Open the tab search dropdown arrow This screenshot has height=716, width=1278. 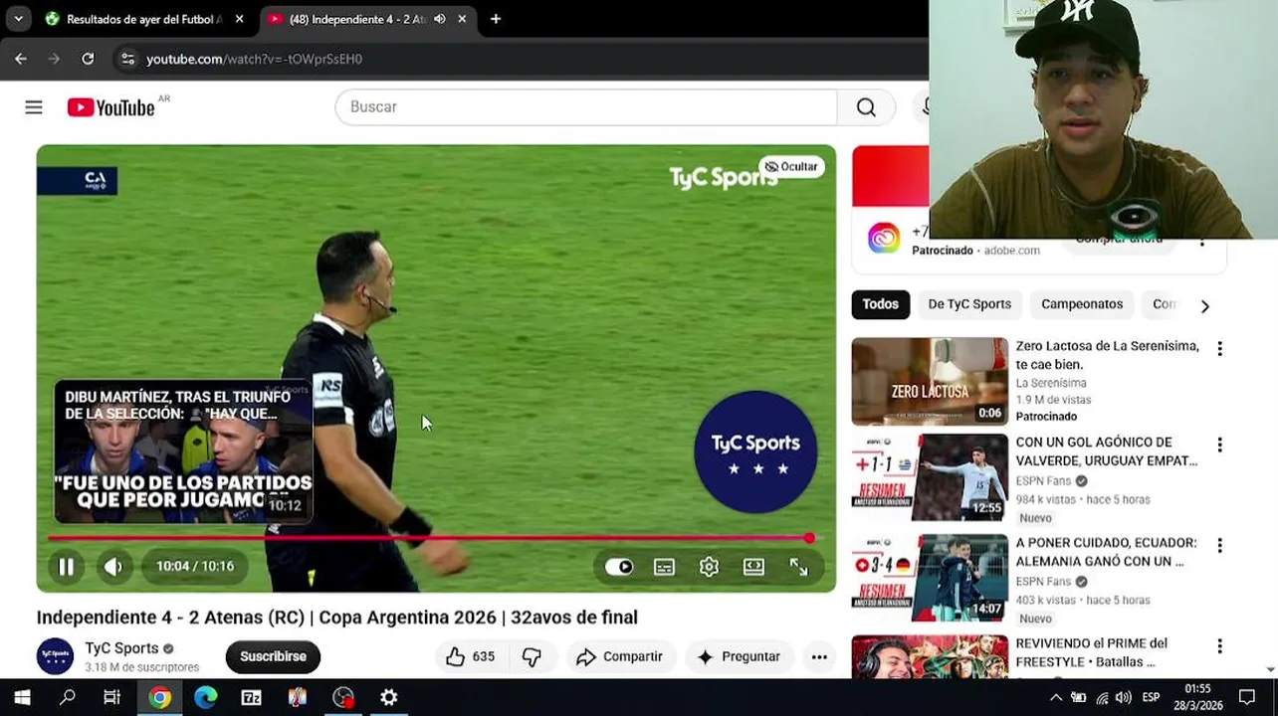(18, 19)
